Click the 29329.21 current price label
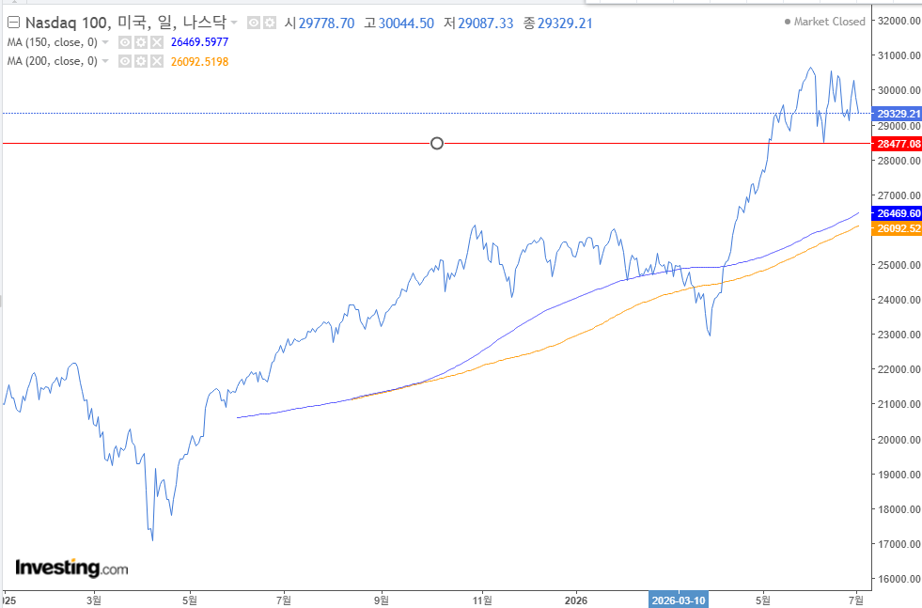Viewport: 922px width, 608px height. point(897,114)
